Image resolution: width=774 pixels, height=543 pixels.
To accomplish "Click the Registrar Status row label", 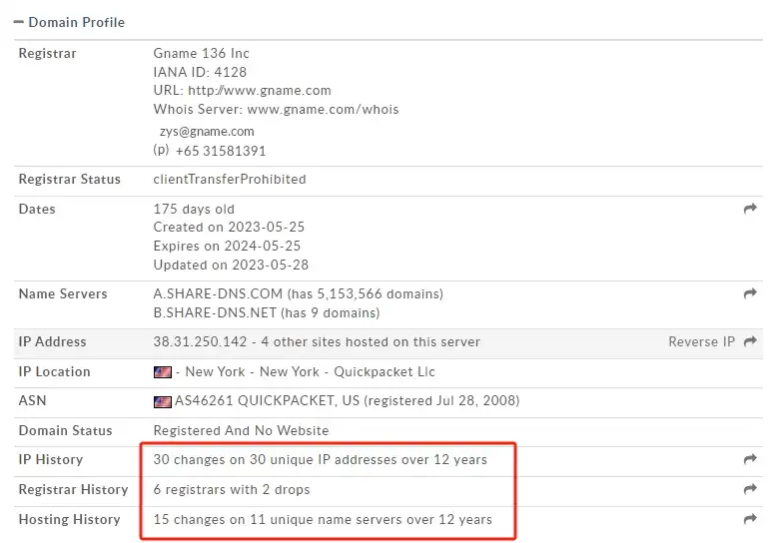I will [70, 179].
